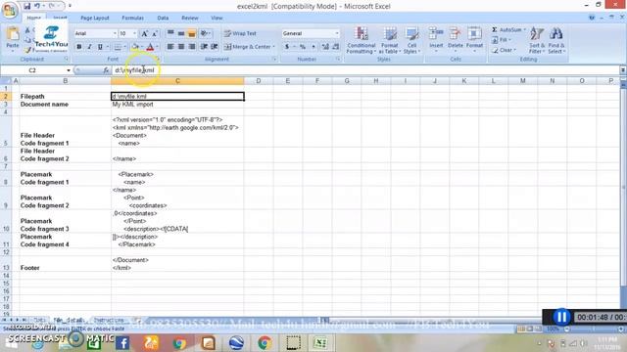This screenshot has width=627, height=352.
Task: Decrease the cell indent
Action: (204, 47)
